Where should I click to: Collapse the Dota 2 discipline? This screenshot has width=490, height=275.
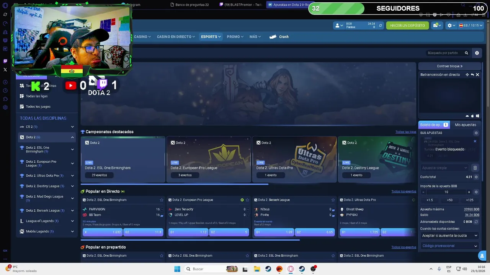click(x=72, y=137)
